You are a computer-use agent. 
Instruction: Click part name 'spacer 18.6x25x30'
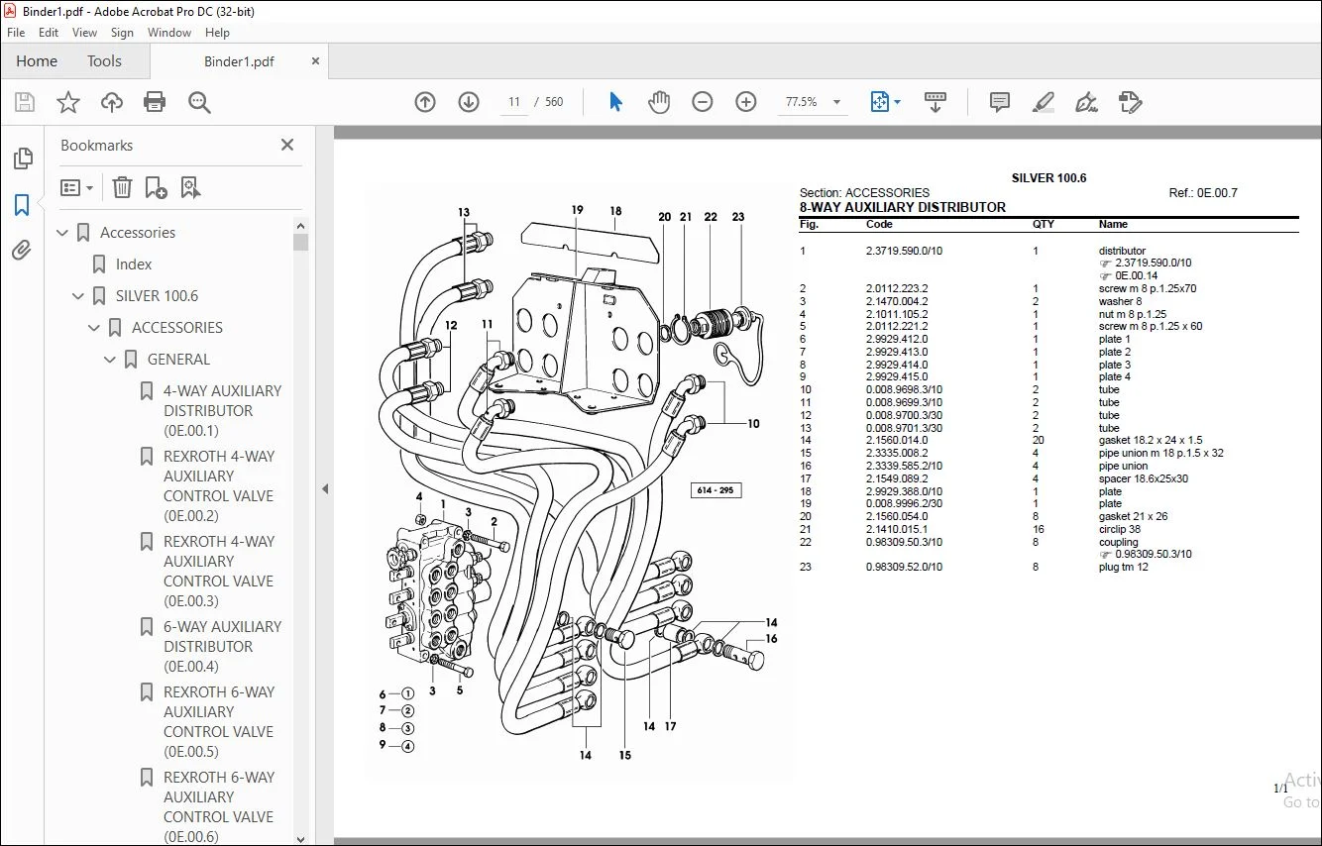pyautogui.click(x=1144, y=479)
